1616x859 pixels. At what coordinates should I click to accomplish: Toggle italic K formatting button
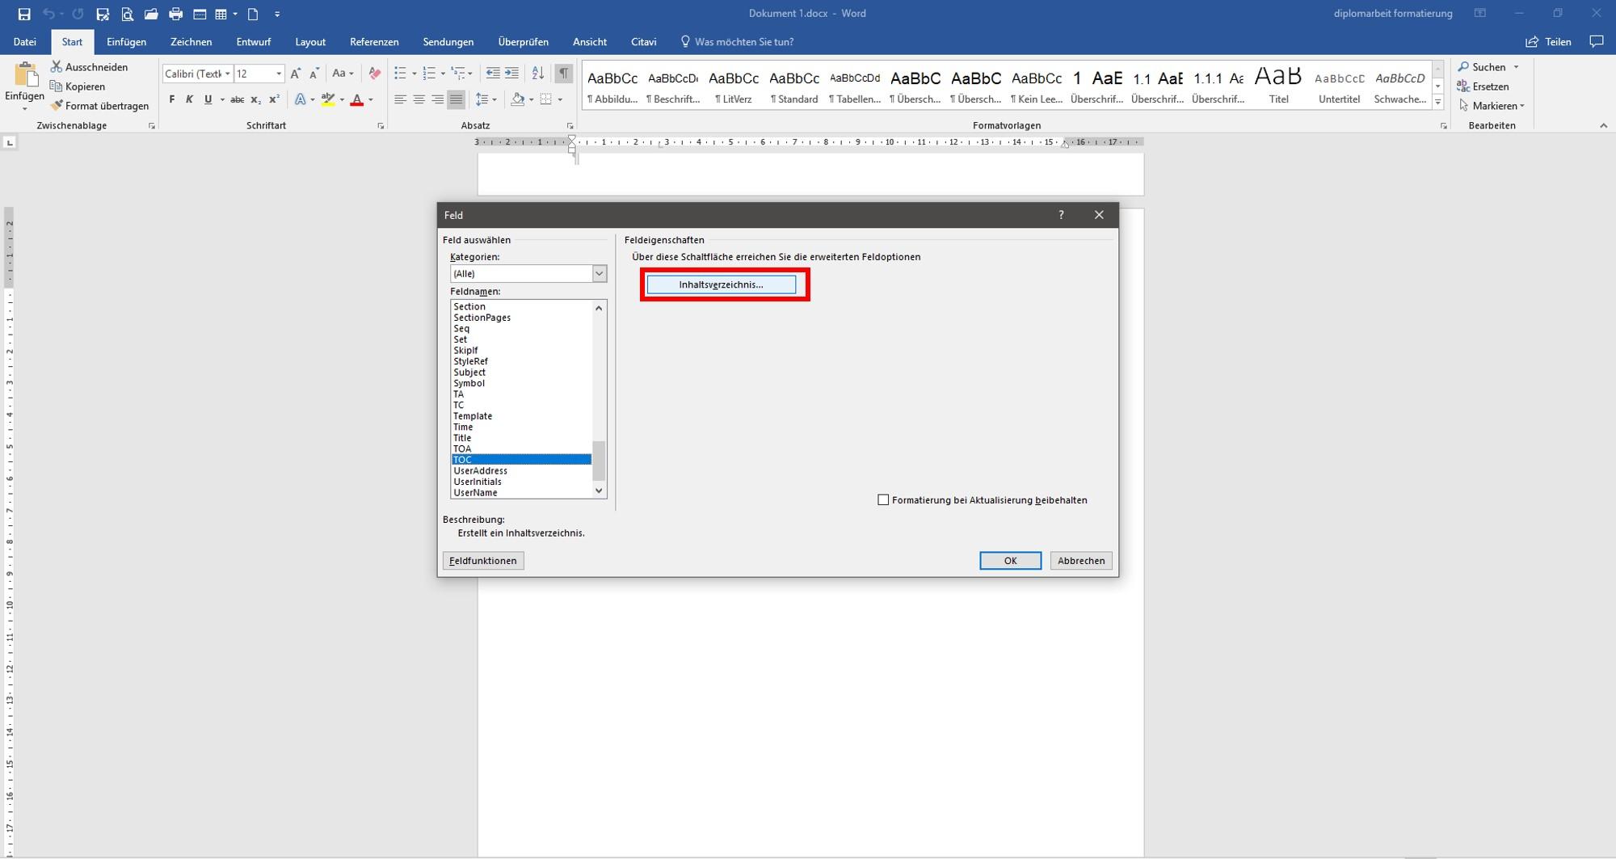pyautogui.click(x=189, y=99)
